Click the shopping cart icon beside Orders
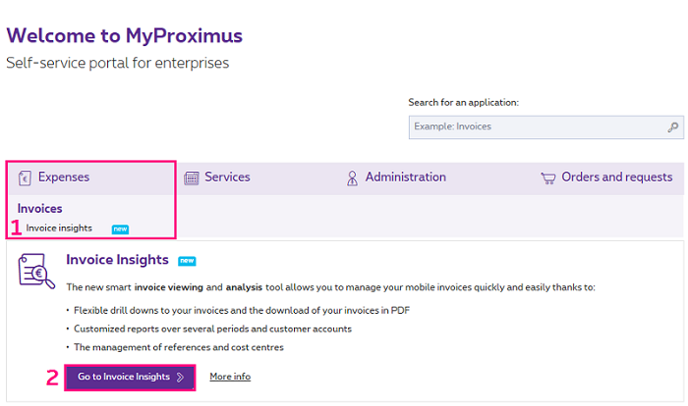This screenshot has width=688, height=406. (x=548, y=178)
